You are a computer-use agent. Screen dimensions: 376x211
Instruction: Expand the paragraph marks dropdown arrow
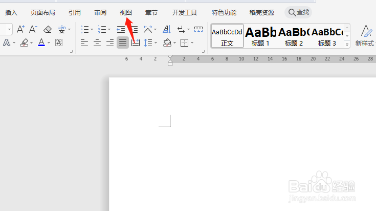[188, 30]
